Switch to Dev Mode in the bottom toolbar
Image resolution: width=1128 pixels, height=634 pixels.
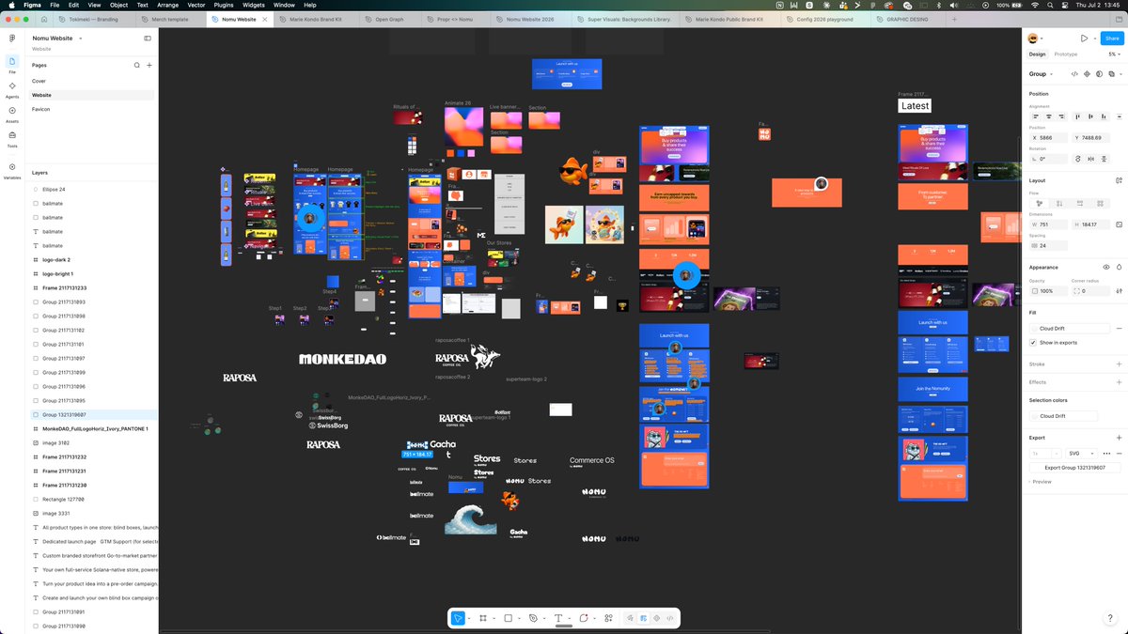point(670,618)
